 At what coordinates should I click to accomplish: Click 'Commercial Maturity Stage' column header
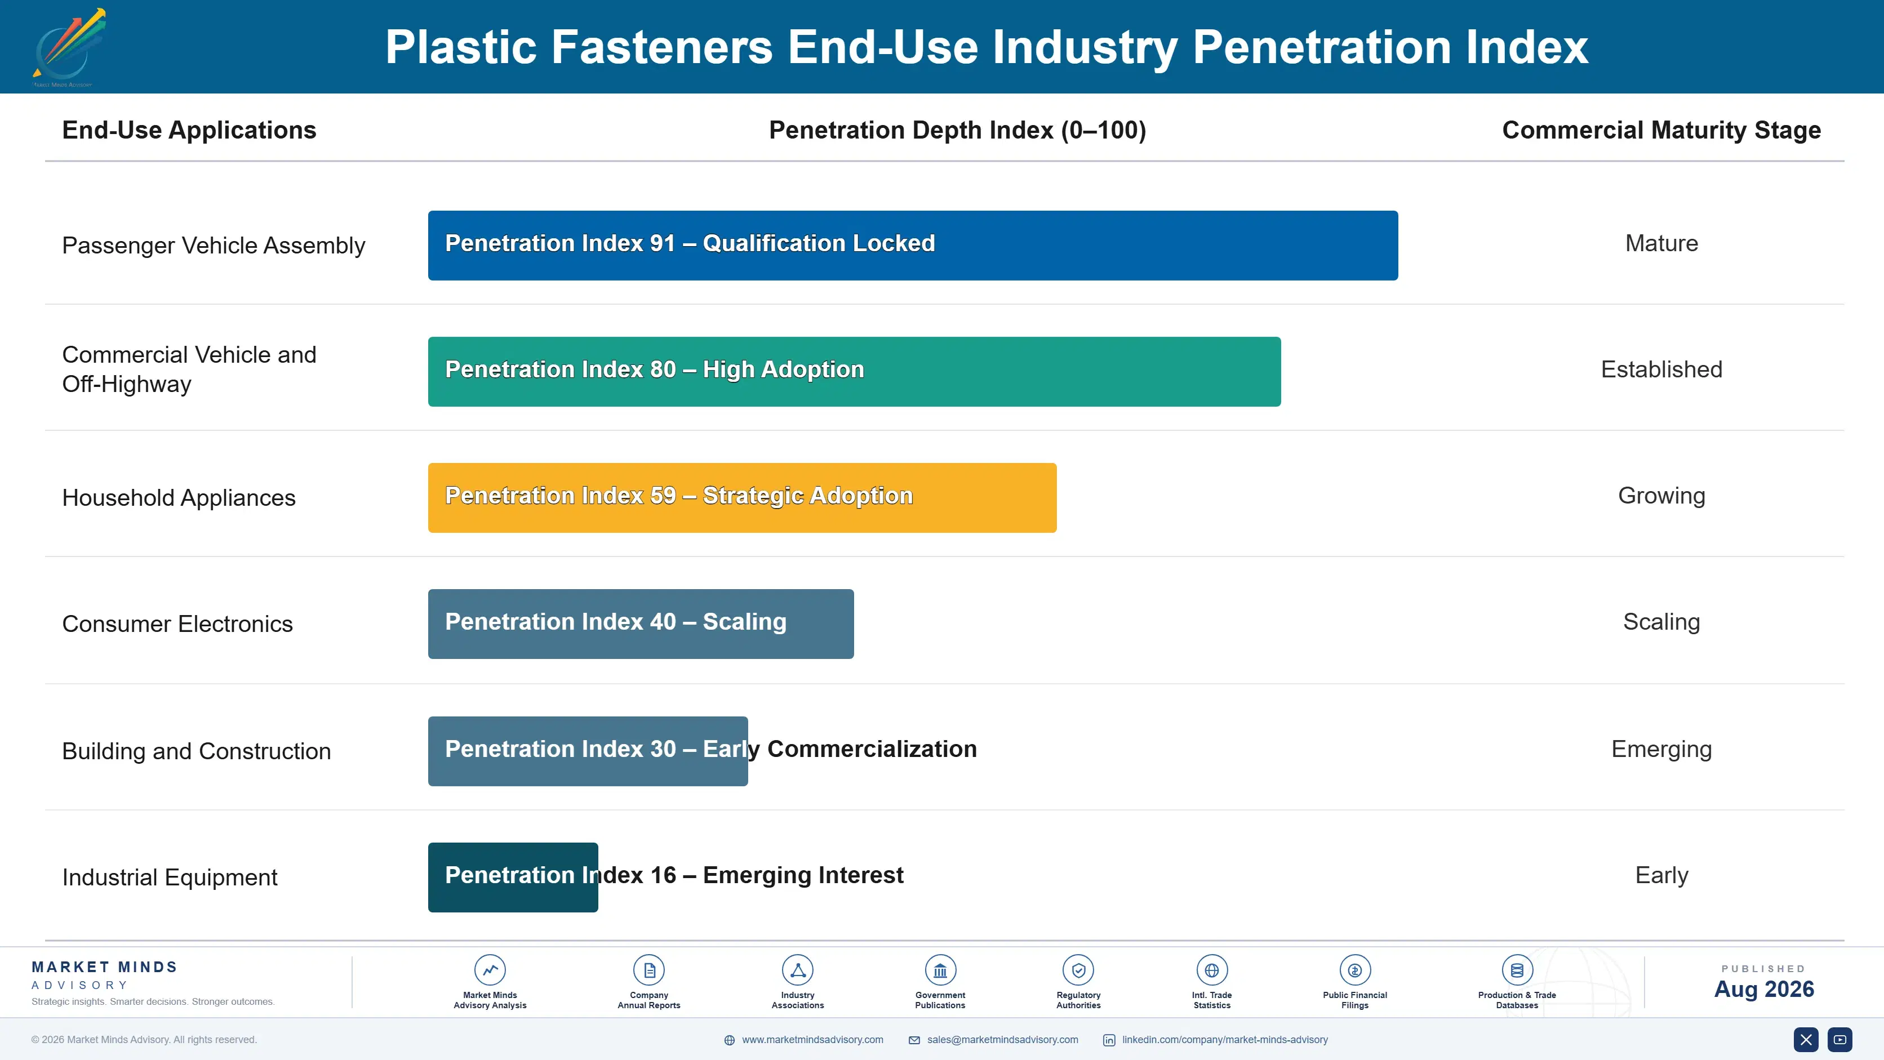pyautogui.click(x=1661, y=130)
